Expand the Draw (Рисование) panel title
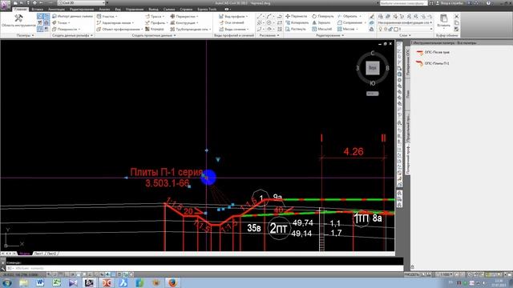This screenshot has width=513, height=288. click(x=269, y=35)
